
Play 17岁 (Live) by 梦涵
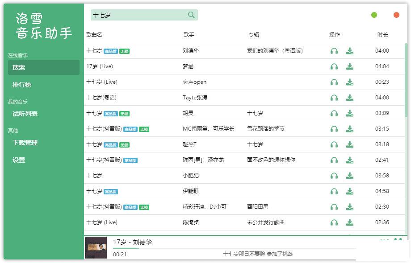(x=334, y=67)
